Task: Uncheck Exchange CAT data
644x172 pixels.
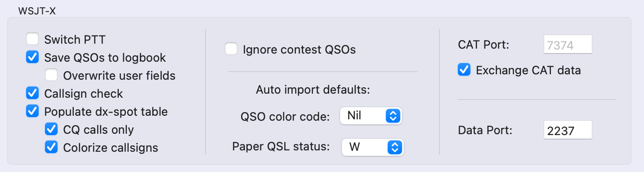Action: (x=464, y=70)
